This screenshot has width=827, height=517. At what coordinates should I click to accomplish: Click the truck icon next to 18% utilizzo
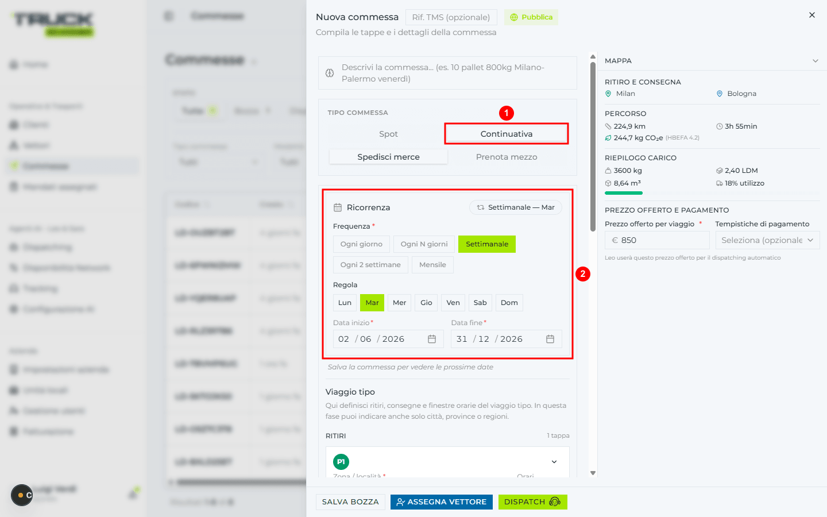(x=720, y=183)
